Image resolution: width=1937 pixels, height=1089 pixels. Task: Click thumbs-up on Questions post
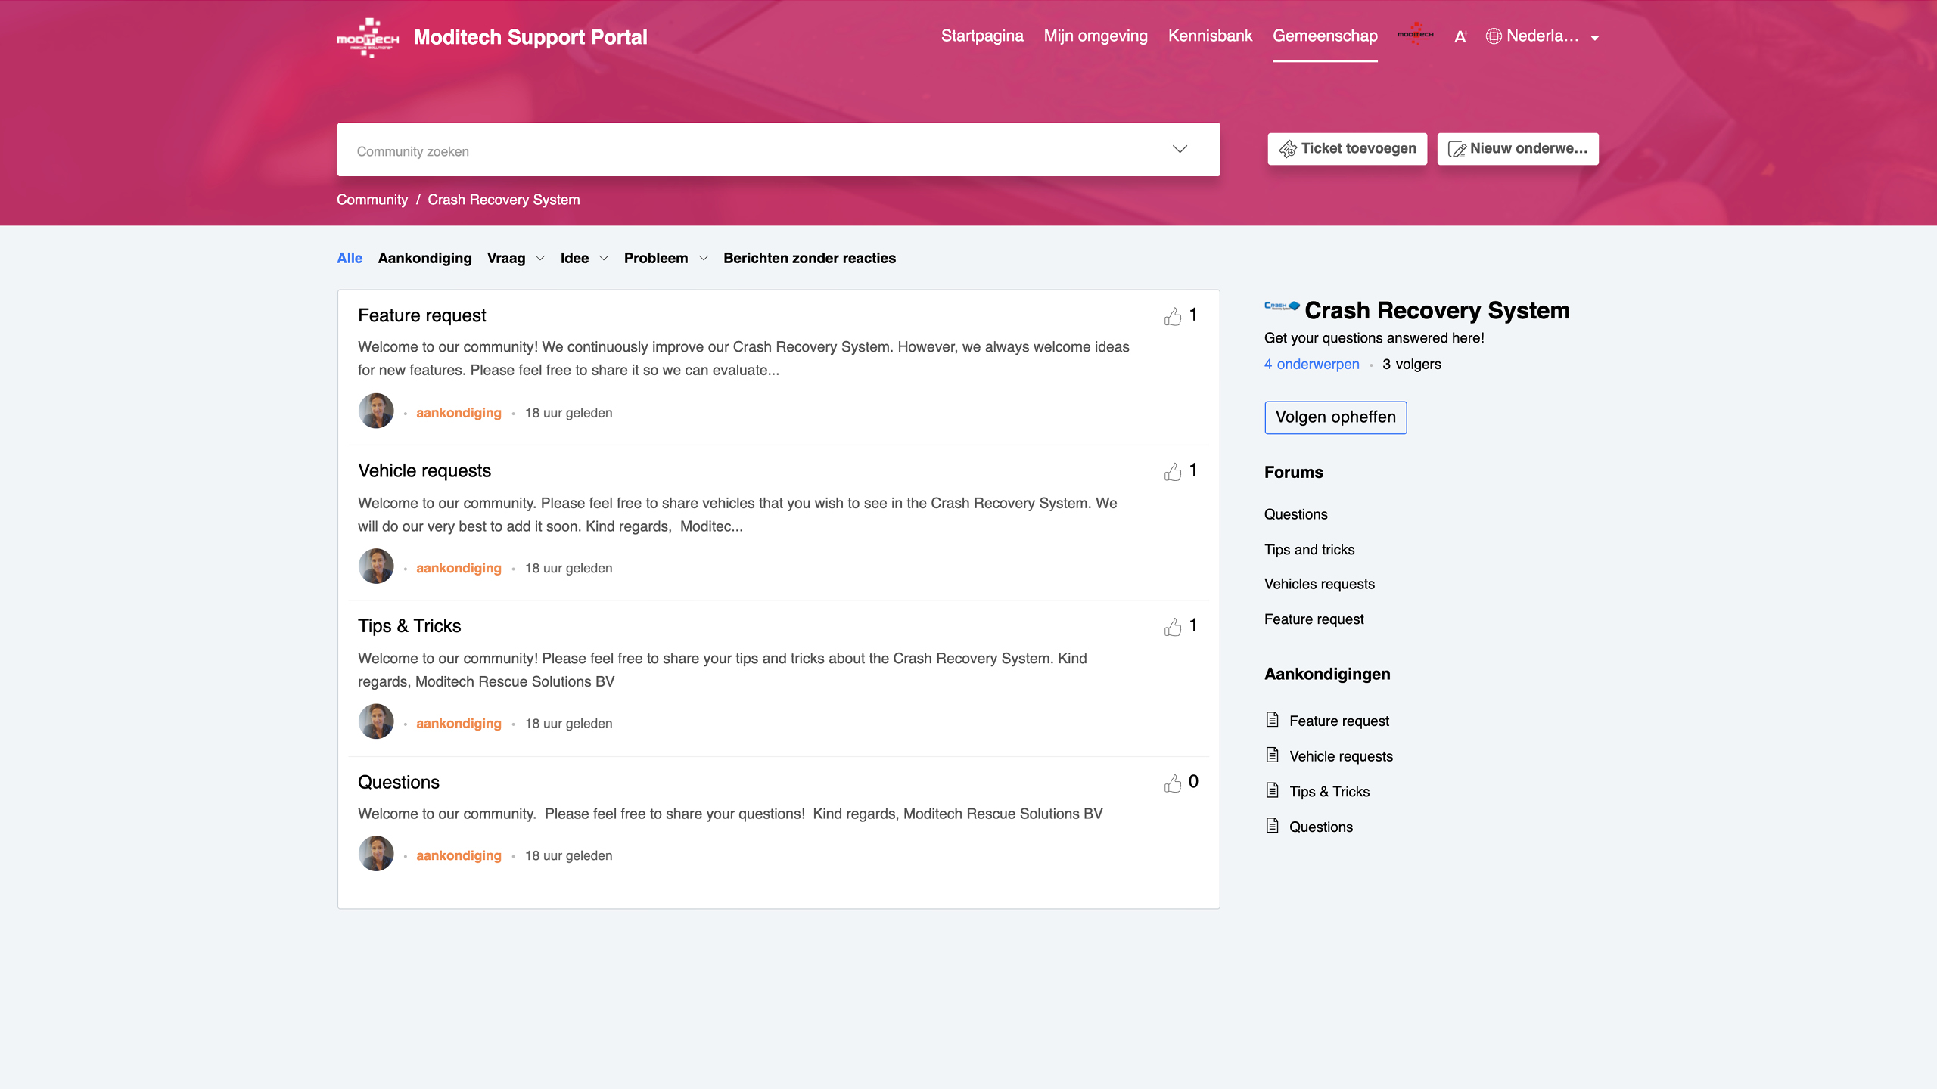[x=1173, y=783]
